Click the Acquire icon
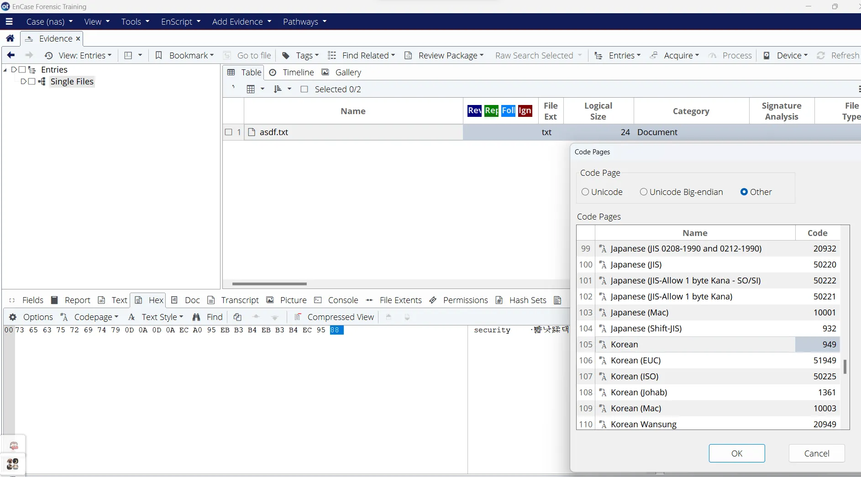Image resolution: width=861 pixels, height=477 pixels. pyautogui.click(x=654, y=55)
